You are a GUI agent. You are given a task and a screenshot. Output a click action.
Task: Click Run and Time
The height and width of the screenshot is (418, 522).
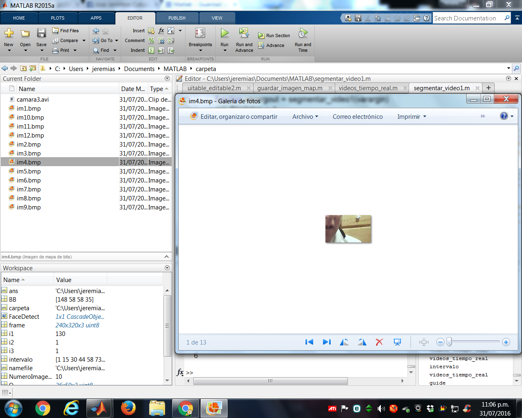[303, 40]
